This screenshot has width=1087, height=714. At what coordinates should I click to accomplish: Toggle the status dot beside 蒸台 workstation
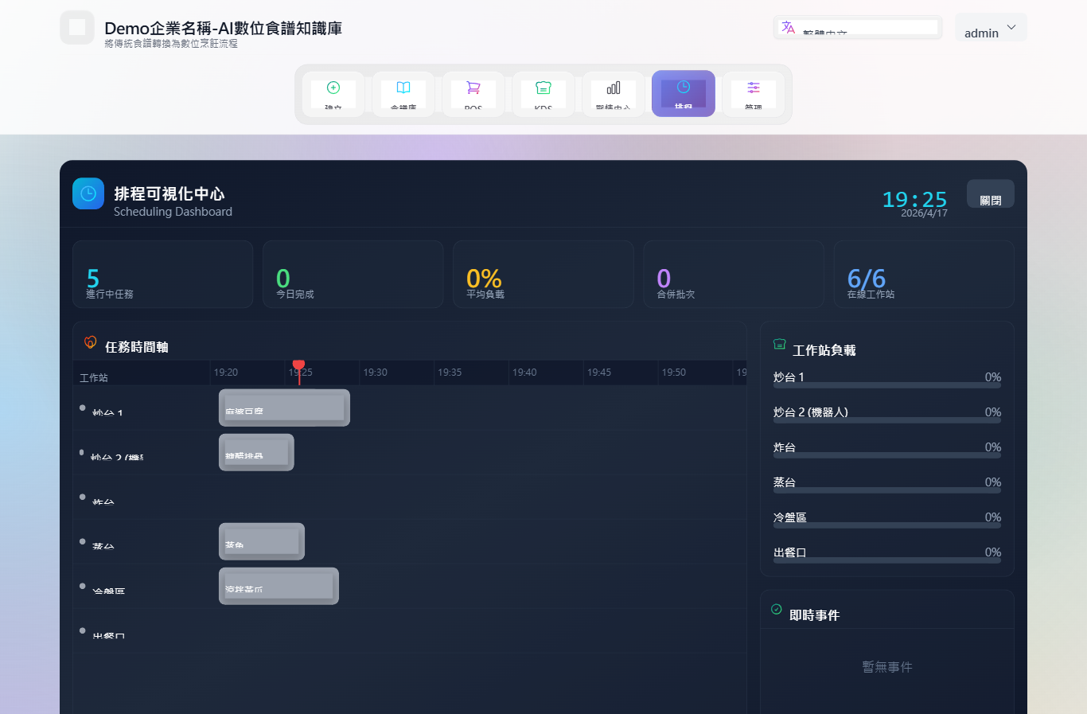[x=83, y=541]
